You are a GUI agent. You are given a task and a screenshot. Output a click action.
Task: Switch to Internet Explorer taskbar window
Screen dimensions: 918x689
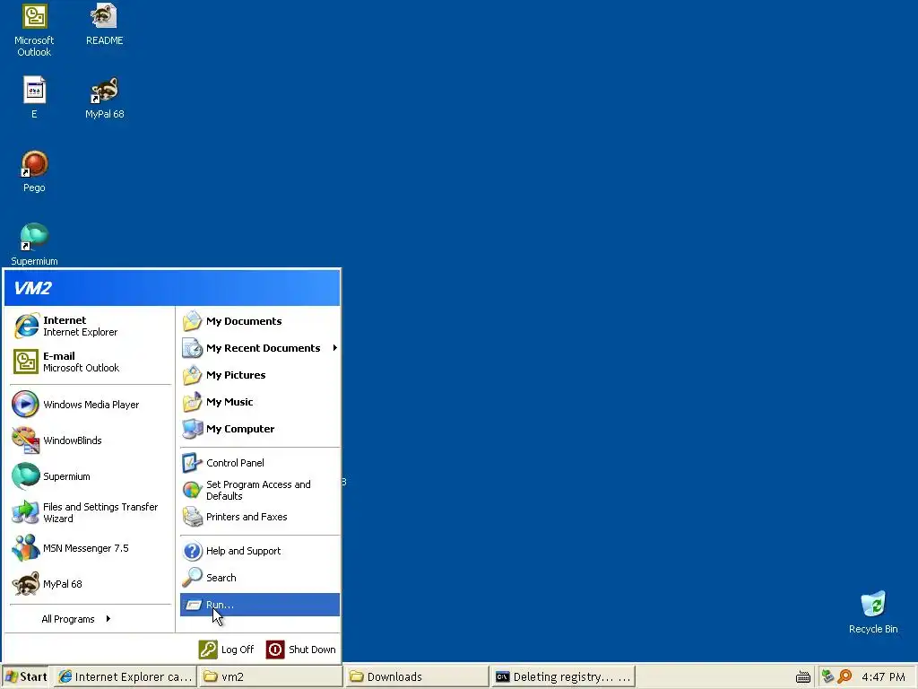click(x=126, y=676)
